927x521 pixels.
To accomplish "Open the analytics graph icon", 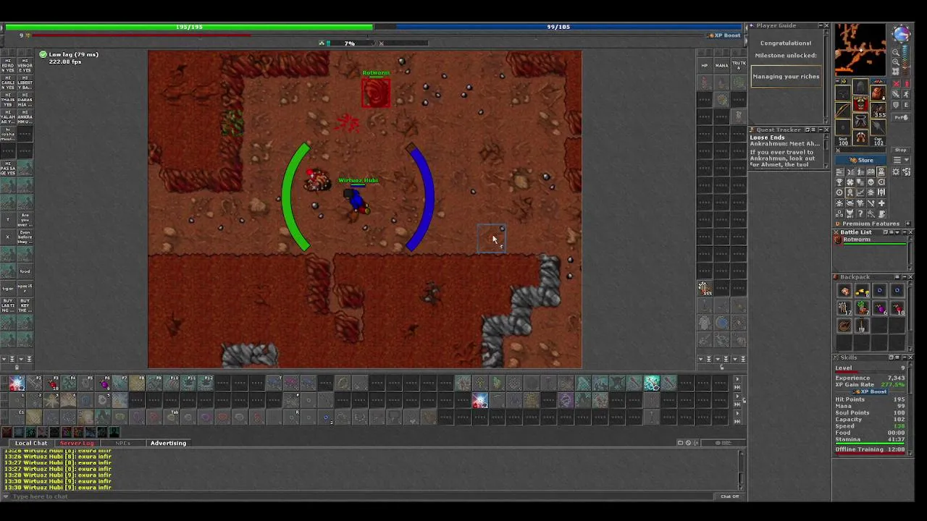I will pyautogui.click(x=860, y=192).
